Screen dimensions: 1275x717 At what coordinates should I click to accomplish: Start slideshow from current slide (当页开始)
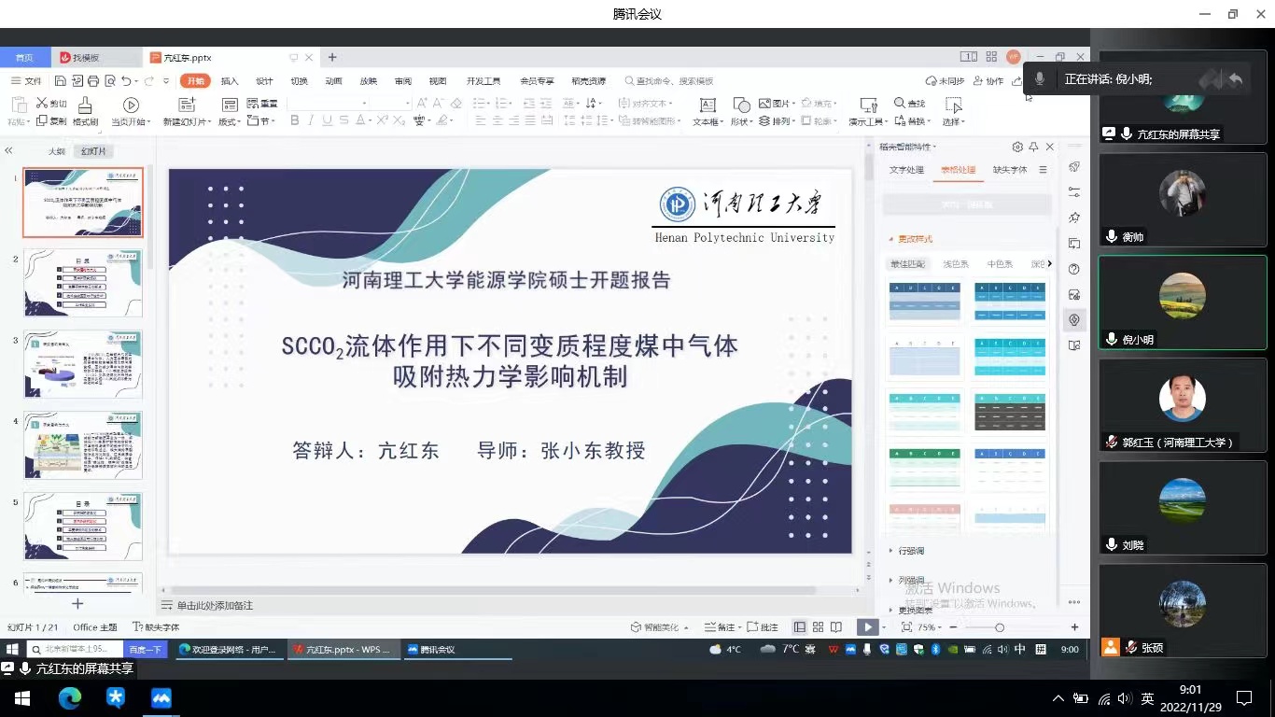131,105
